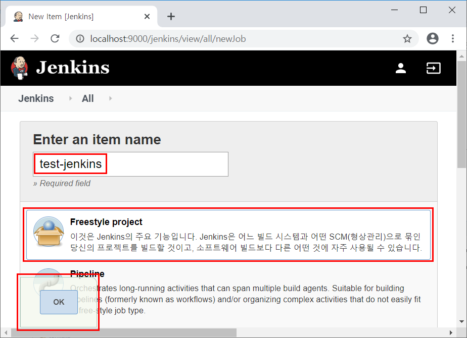Click the Jenkins title text in header
Screen dimensions: 467x338
(73, 68)
